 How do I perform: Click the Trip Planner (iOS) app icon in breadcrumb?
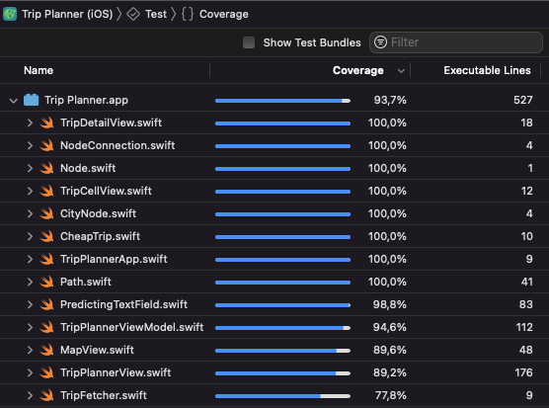point(10,14)
